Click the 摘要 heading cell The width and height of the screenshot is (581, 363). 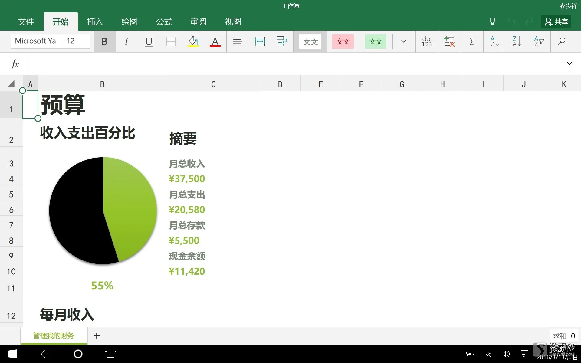pos(183,139)
